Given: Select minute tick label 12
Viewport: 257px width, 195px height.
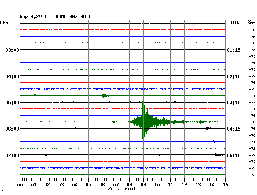Looking at the screenshot, I should point(184,185).
